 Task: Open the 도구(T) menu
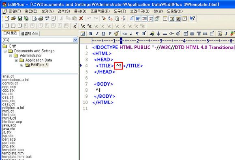[120, 11]
